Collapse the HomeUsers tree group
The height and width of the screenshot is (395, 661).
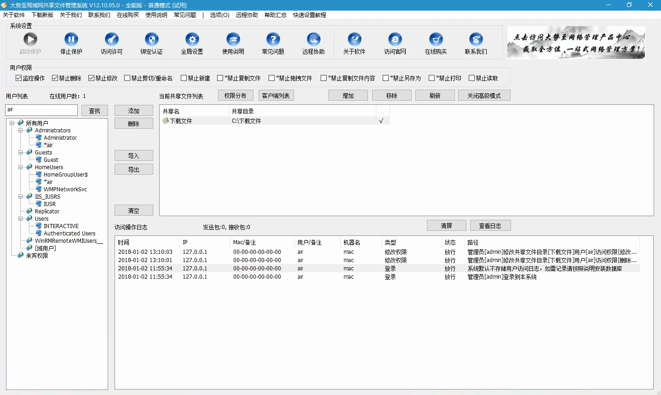(x=21, y=167)
